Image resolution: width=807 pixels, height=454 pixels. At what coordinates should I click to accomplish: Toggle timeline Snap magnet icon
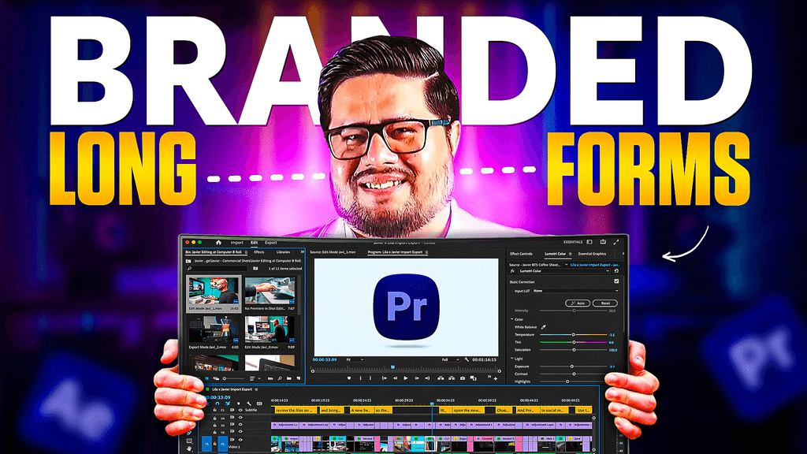(218, 404)
